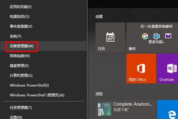
Task: Click 更多内容... in the mail tile
Action: pyautogui.click(x=157, y=42)
